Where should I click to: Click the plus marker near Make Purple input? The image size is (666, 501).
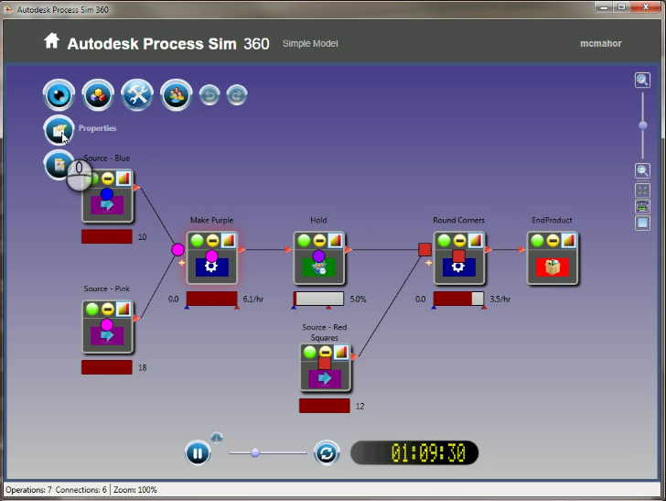click(x=182, y=263)
